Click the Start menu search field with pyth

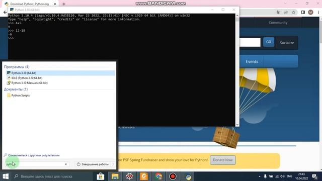click(x=37, y=164)
